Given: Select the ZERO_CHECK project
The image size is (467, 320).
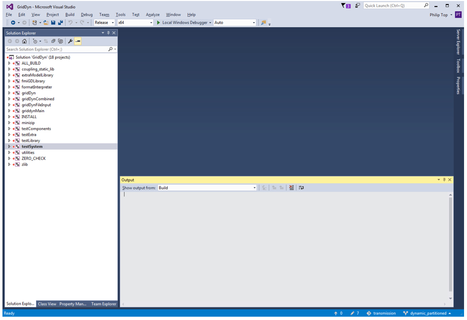Looking at the screenshot, I should point(34,159).
